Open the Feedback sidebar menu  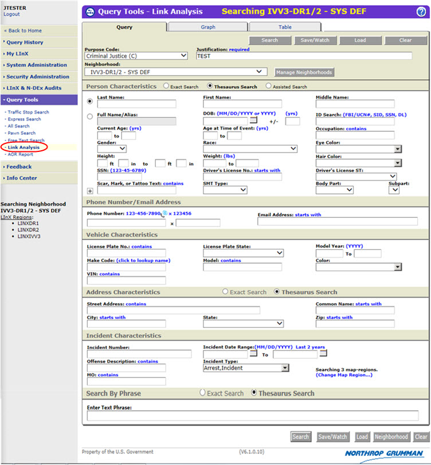(19, 167)
